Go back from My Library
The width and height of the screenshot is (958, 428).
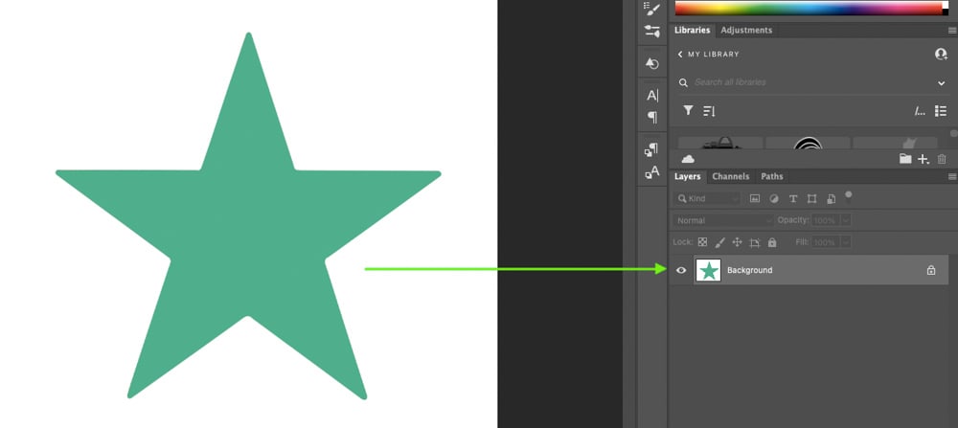pyautogui.click(x=680, y=55)
